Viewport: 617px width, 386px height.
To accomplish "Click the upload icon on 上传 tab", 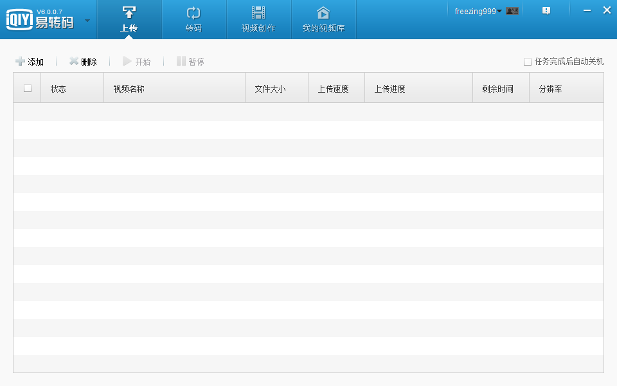I will click(129, 12).
